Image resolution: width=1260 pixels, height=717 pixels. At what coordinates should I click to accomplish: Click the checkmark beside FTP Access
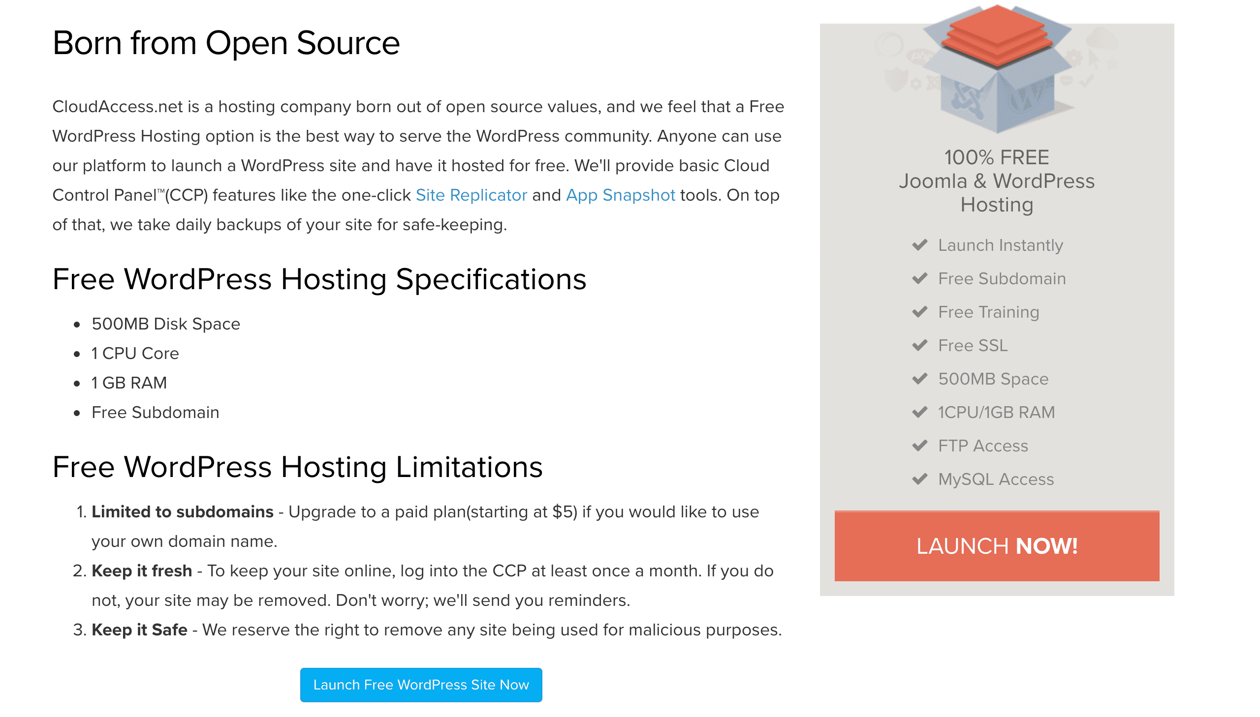click(919, 446)
